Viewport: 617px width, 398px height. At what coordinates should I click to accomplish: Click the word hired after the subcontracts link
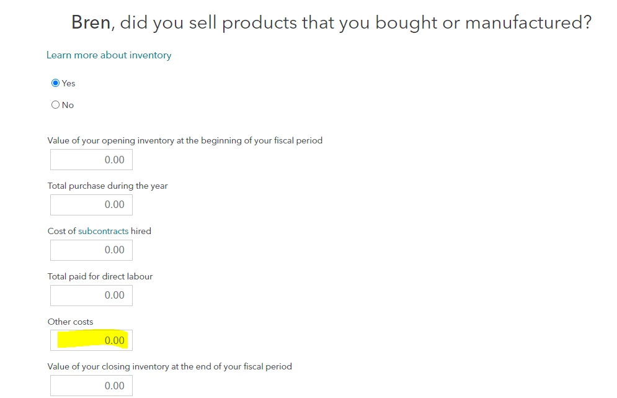click(141, 231)
